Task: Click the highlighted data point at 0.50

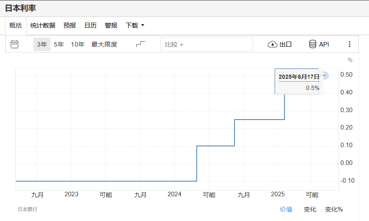Action: [325, 75]
